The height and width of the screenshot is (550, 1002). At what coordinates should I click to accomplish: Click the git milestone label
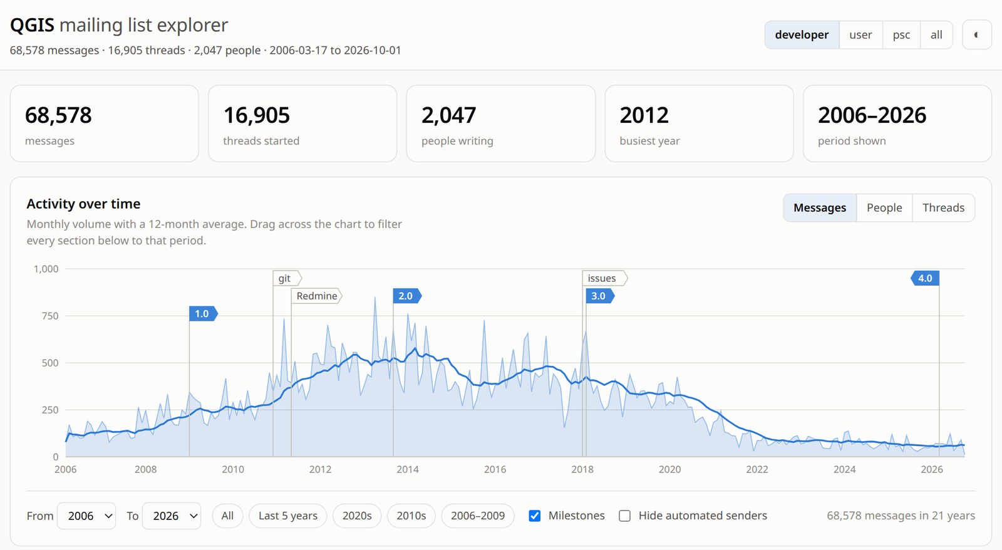pyautogui.click(x=287, y=278)
